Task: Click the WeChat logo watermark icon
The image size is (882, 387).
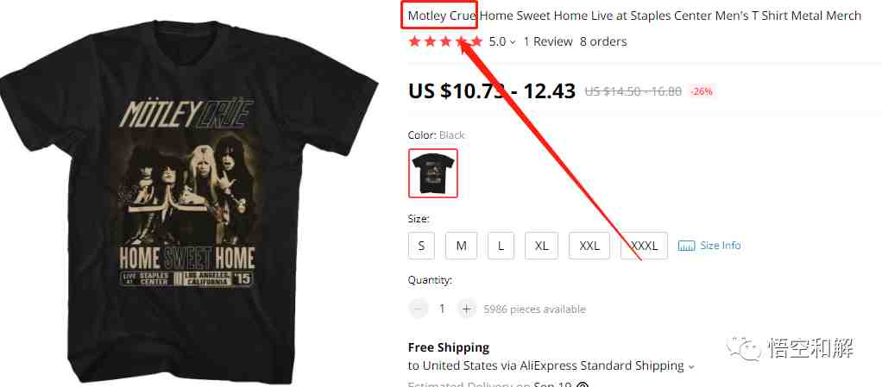Action: 743,348
